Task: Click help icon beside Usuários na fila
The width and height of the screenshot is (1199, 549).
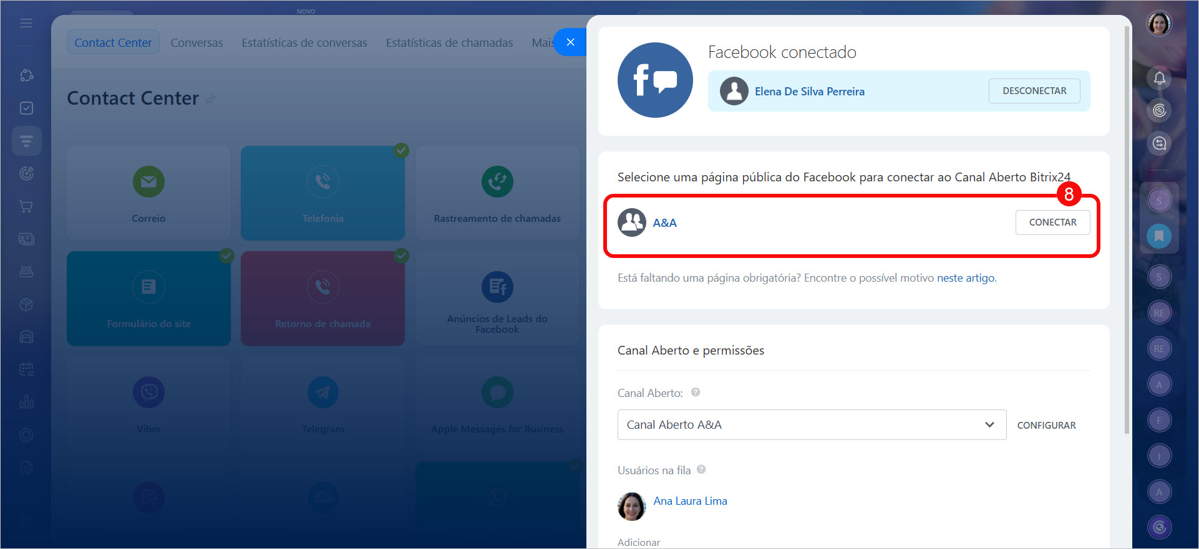Action: click(701, 469)
